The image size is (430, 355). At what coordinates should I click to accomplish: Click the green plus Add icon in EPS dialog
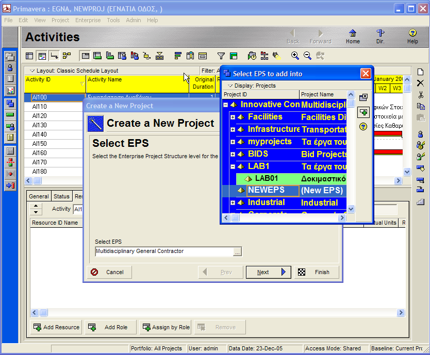363,112
